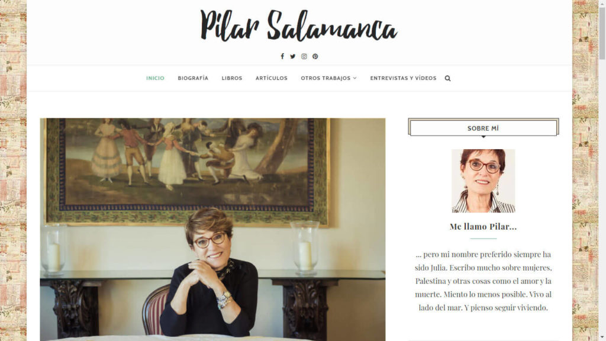Open site search with magnifier icon
Screen dimensions: 606x341
(447, 78)
